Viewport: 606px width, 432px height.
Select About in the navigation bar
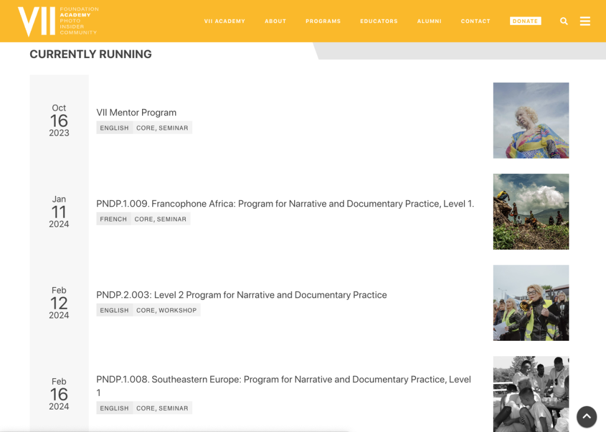(x=275, y=21)
